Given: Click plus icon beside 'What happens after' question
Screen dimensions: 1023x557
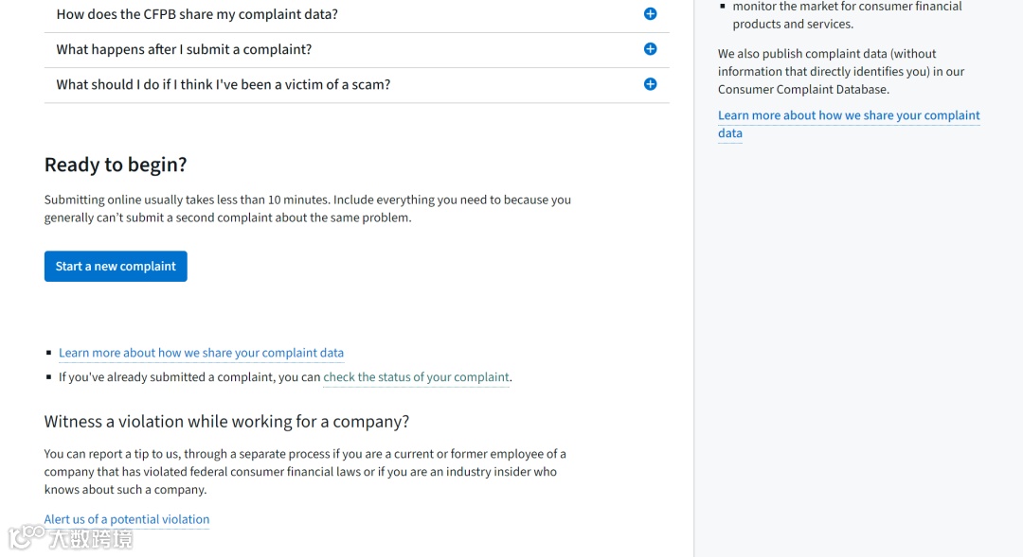Looking at the screenshot, I should tap(650, 49).
